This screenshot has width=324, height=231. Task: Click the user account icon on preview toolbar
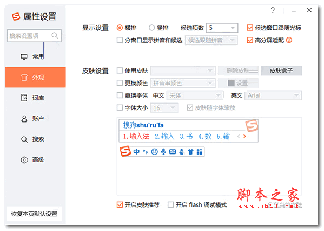(x=182, y=152)
